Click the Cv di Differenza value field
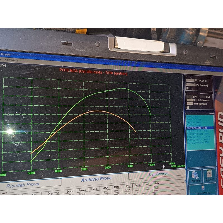Screen dimensions: 223x223 click(190, 100)
